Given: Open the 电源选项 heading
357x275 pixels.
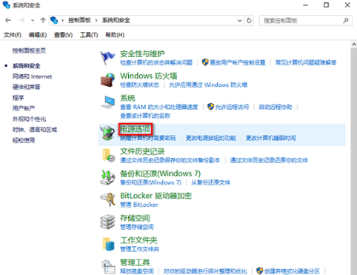Looking at the screenshot, I should pos(135,129).
